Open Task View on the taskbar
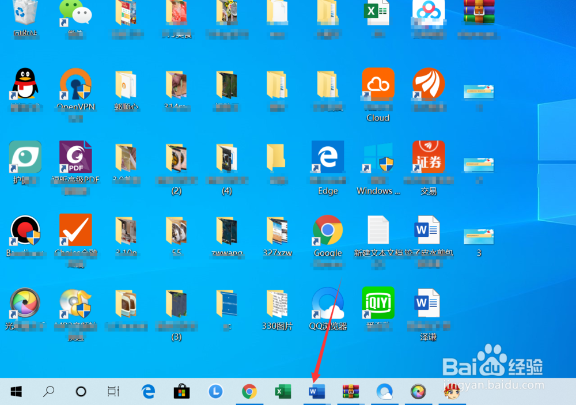 (x=113, y=391)
